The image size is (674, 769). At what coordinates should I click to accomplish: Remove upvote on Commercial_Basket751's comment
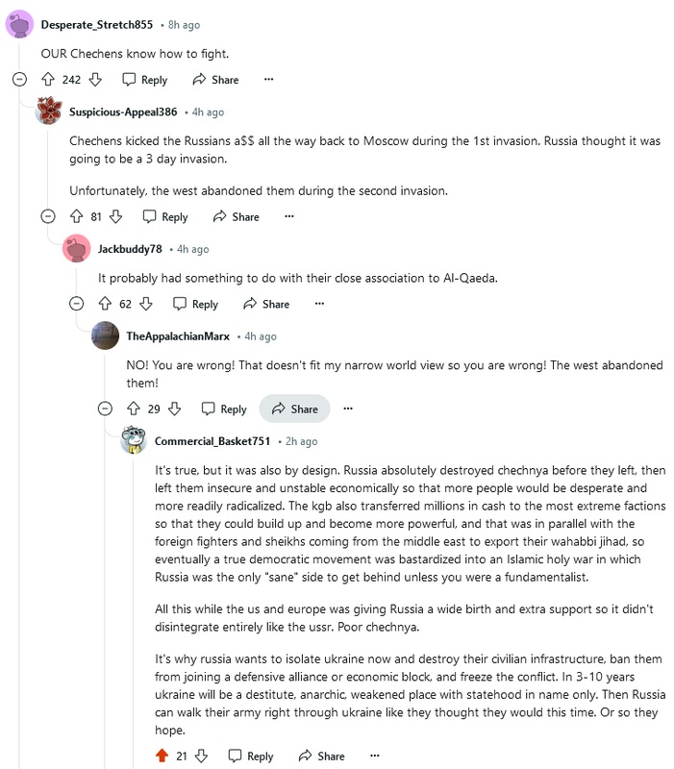(x=162, y=756)
